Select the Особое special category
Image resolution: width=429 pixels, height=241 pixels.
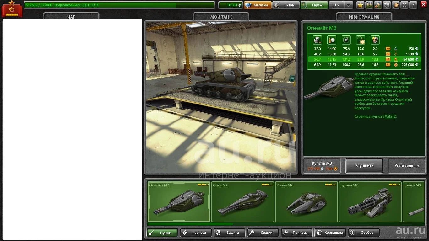click(364, 233)
